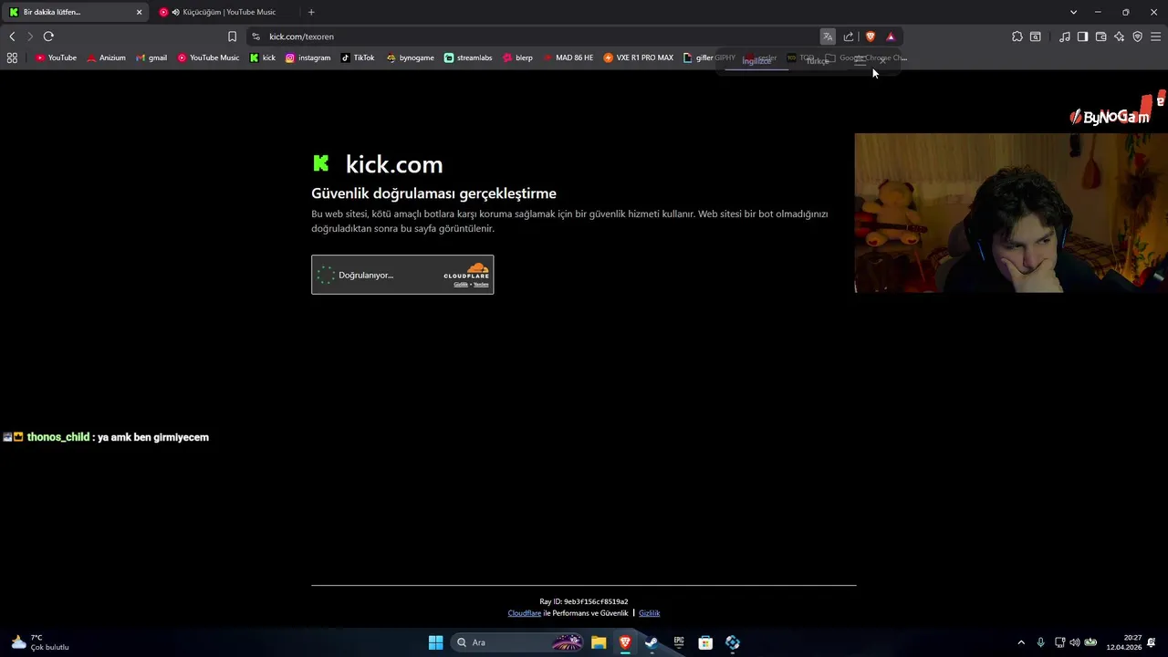Image resolution: width=1168 pixels, height=657 pixels.
Task: Open the Brave VPN shield icon
Action: 1138,36
